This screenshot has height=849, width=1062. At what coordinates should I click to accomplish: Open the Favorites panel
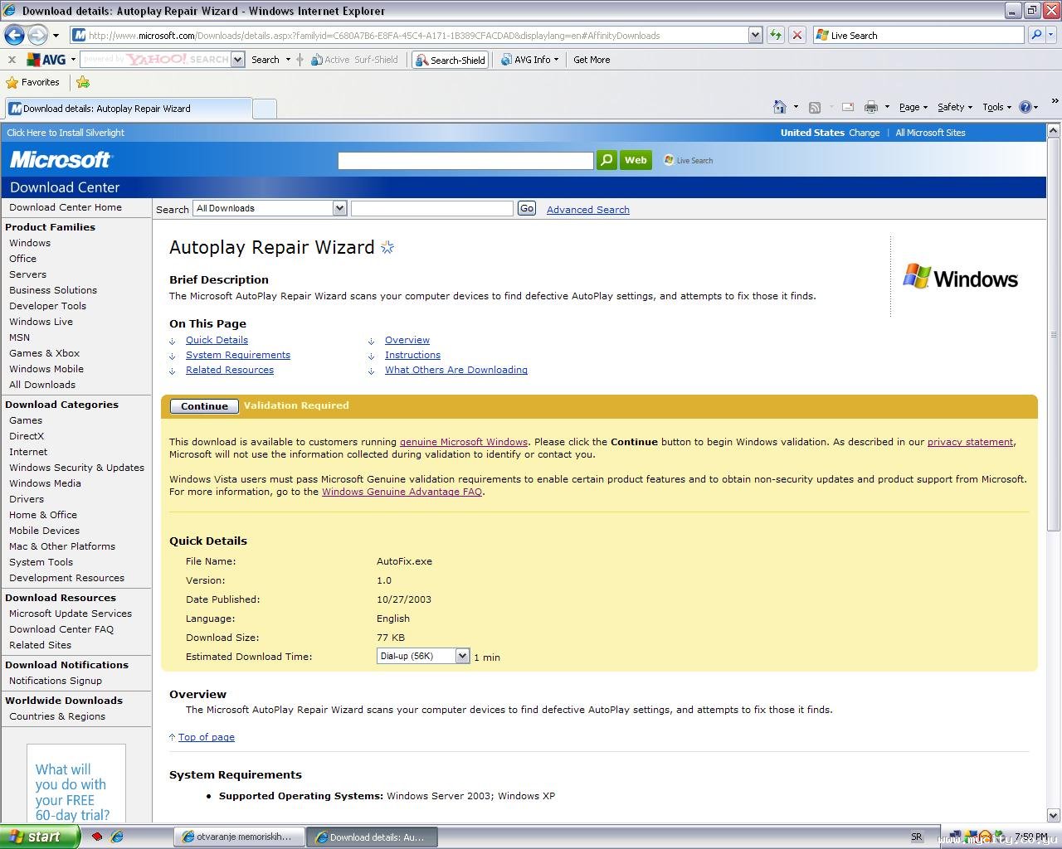[x=33, y=82]
